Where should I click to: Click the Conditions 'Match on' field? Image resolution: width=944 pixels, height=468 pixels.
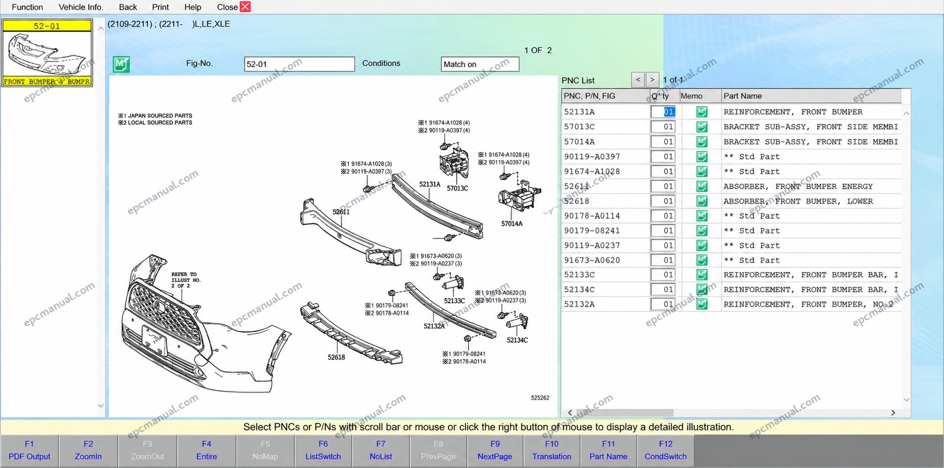click(480, 64)
